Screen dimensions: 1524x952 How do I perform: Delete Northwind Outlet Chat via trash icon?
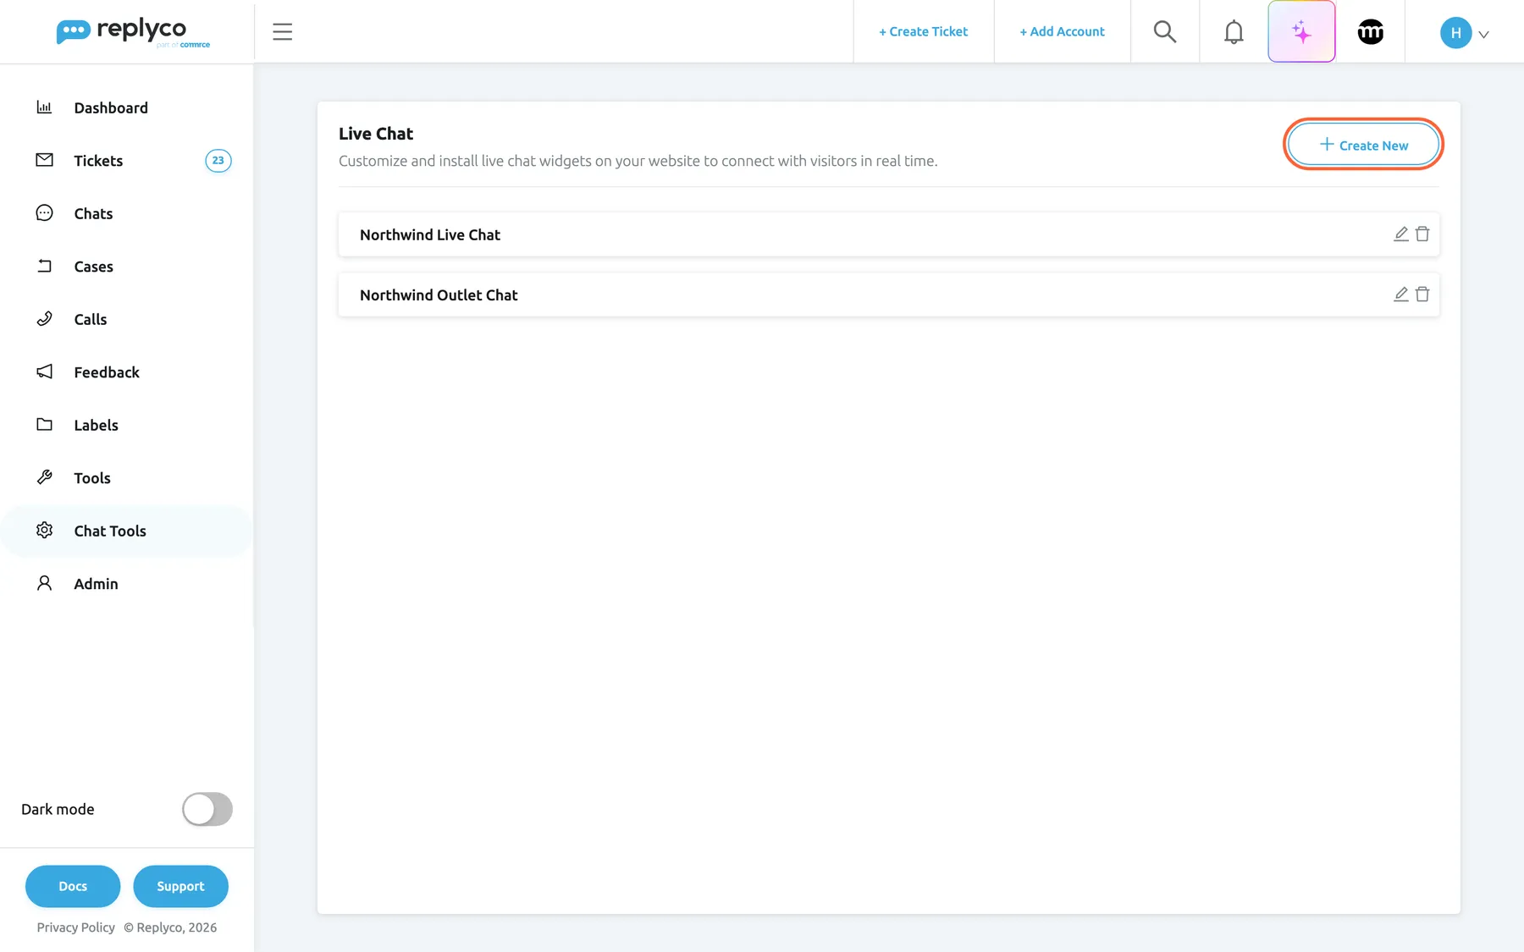(x=1422, y=294)
